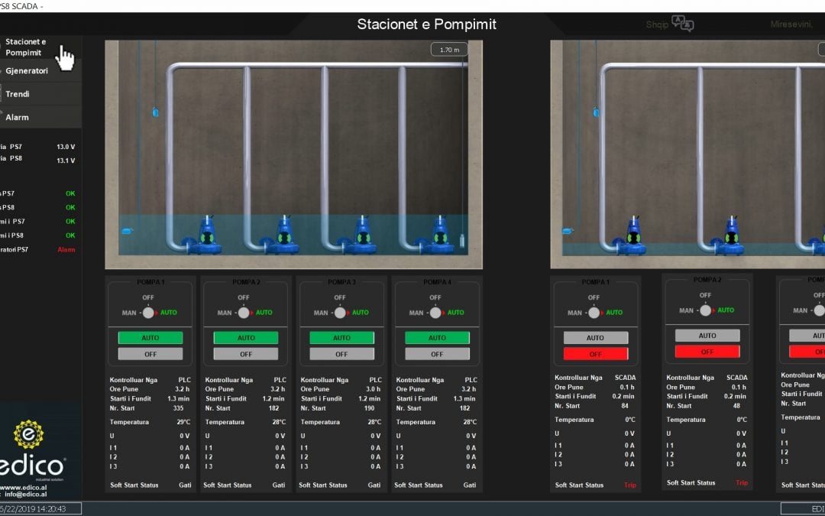
Task: Open the Alarm page from sidebar
Action: (x=17, y=117)
